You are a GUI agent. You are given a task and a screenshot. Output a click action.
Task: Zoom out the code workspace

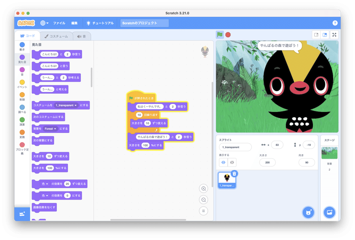(x=203, y=200)
